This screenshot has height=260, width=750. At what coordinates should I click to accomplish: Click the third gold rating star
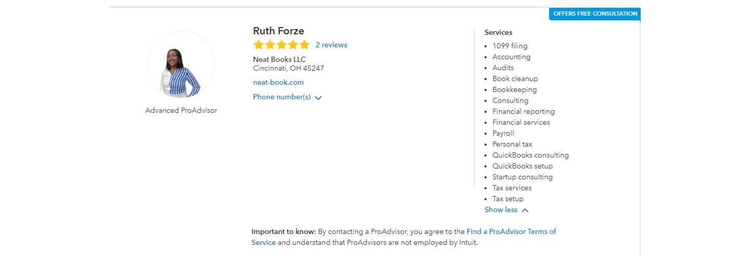(281, 45)
